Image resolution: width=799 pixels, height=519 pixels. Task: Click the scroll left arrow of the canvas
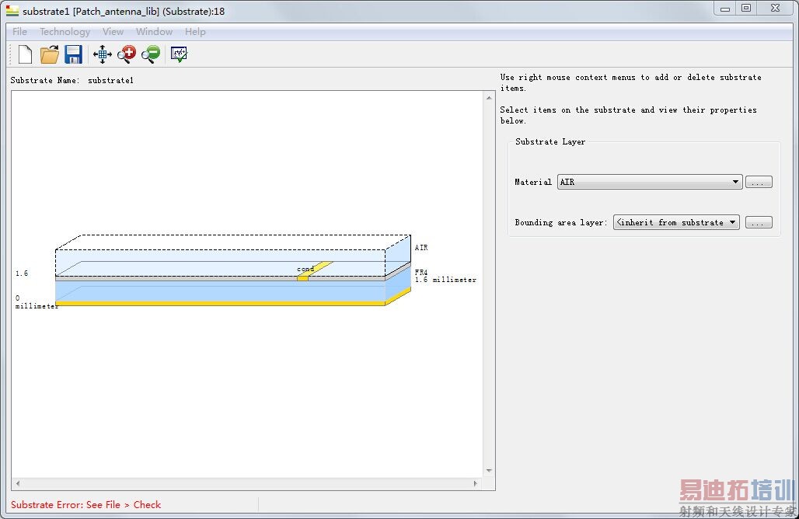(x=18, y=483)
